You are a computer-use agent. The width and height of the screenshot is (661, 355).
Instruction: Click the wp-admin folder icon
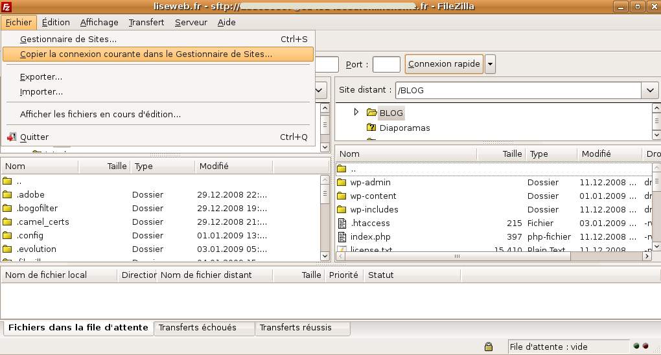click(x=342, y=183)
